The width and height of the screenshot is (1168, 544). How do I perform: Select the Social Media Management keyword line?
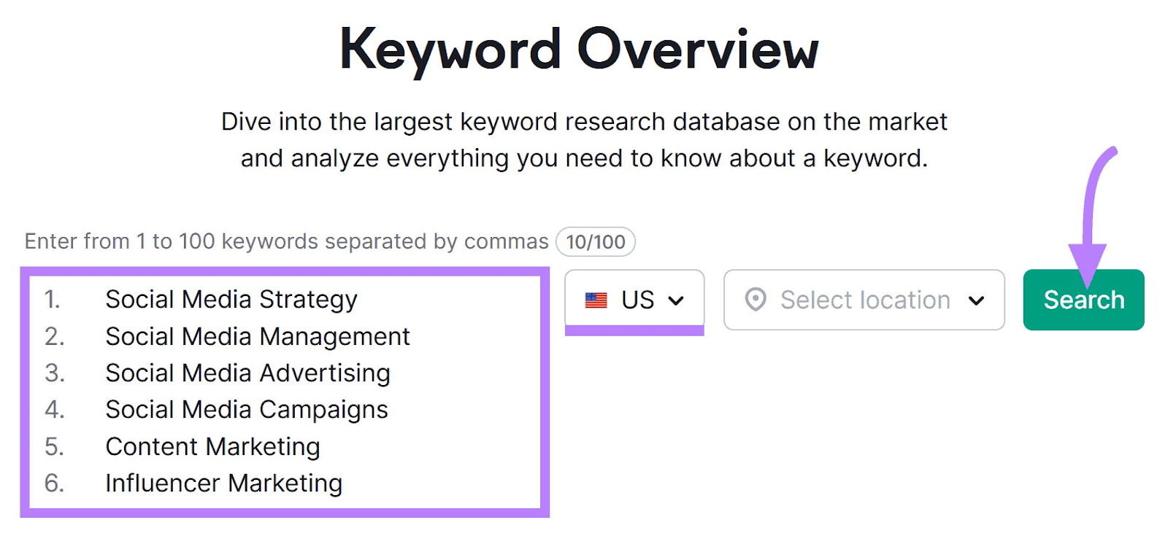pyautogui.click(x=258, y=336)
